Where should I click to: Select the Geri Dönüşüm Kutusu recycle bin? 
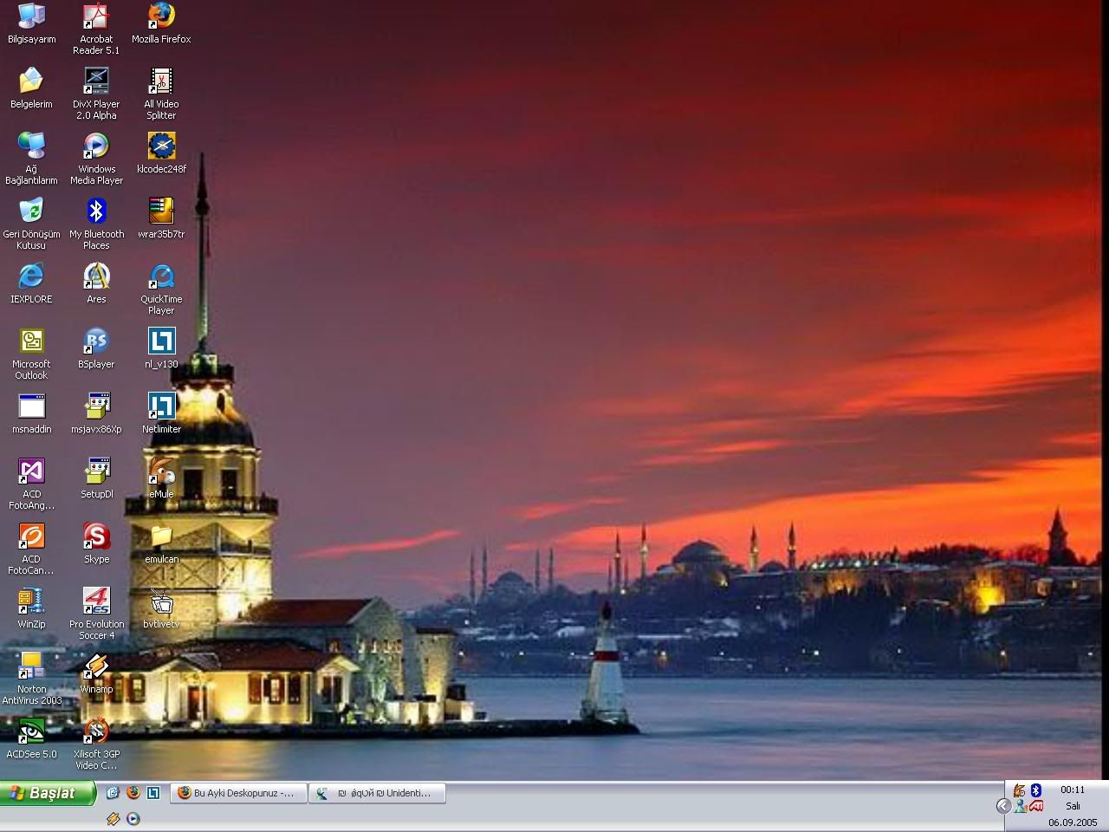[31, 212]
